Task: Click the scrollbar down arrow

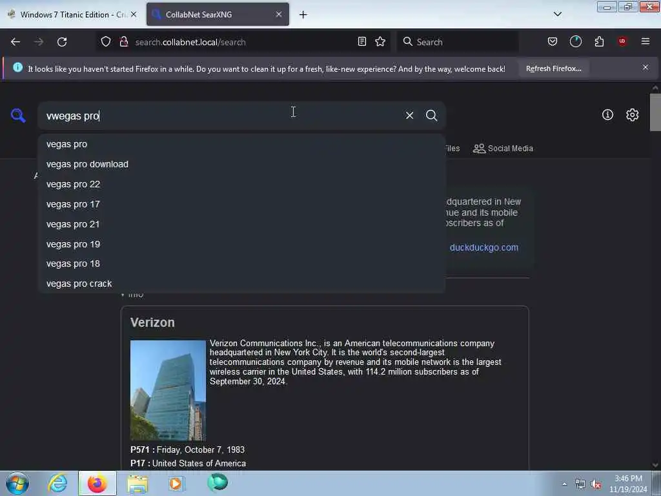Action: [655, 465]
